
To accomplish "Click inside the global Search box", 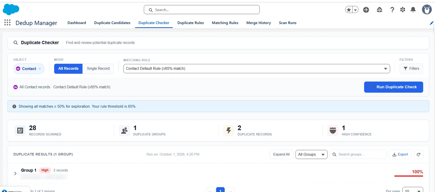I will [202, 10].
